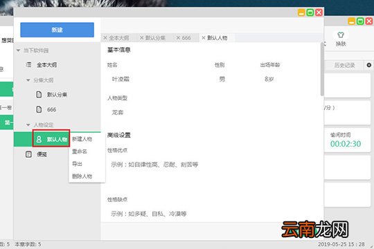Maximize the back main window

pos(360,21)
